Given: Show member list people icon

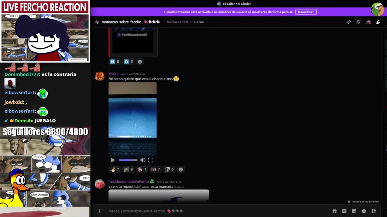Looking at the screenshot, I should tap(378, 22).
